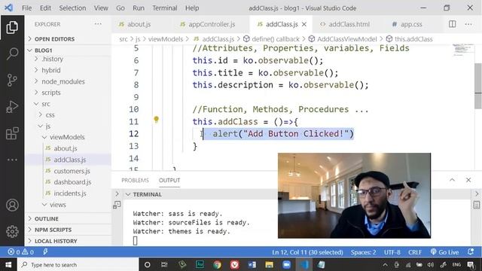The image size is (482, 271).
Task: Open Zoom from the taskbar
Action: [x=286, y=264]
